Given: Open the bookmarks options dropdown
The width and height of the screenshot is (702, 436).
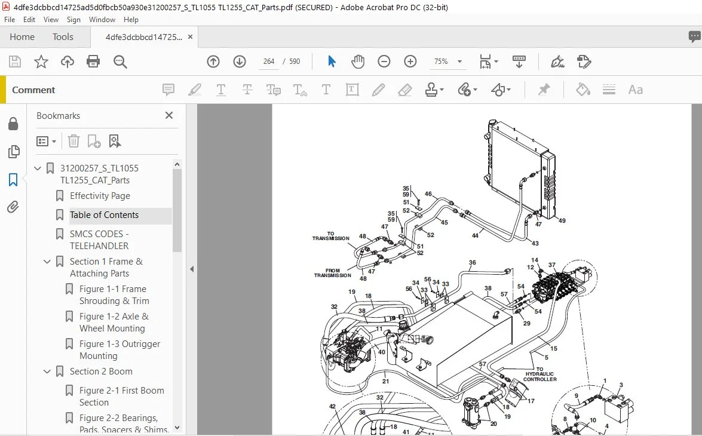Looking at the screenshot, I should (46, 142).
